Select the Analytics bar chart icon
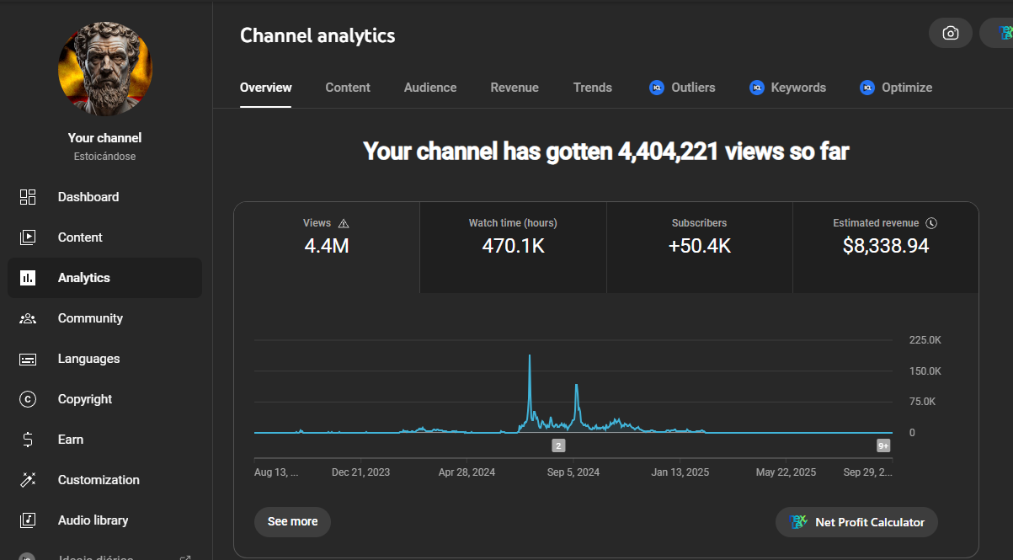Image resolution: width=1013 pixels, height=560 pixels. [28, 278]
